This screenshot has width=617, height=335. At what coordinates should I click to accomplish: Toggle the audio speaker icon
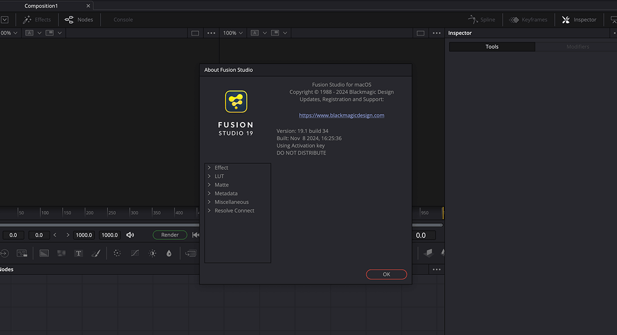click(x=130, y=235)
